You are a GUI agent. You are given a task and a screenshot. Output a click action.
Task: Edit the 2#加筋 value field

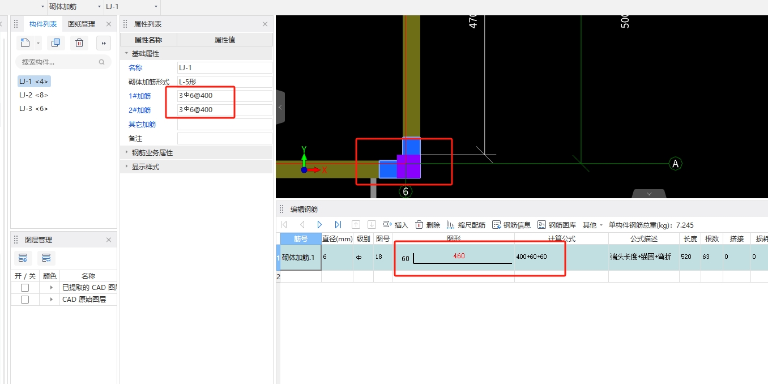pyautogui.click(x=225, y=110)
